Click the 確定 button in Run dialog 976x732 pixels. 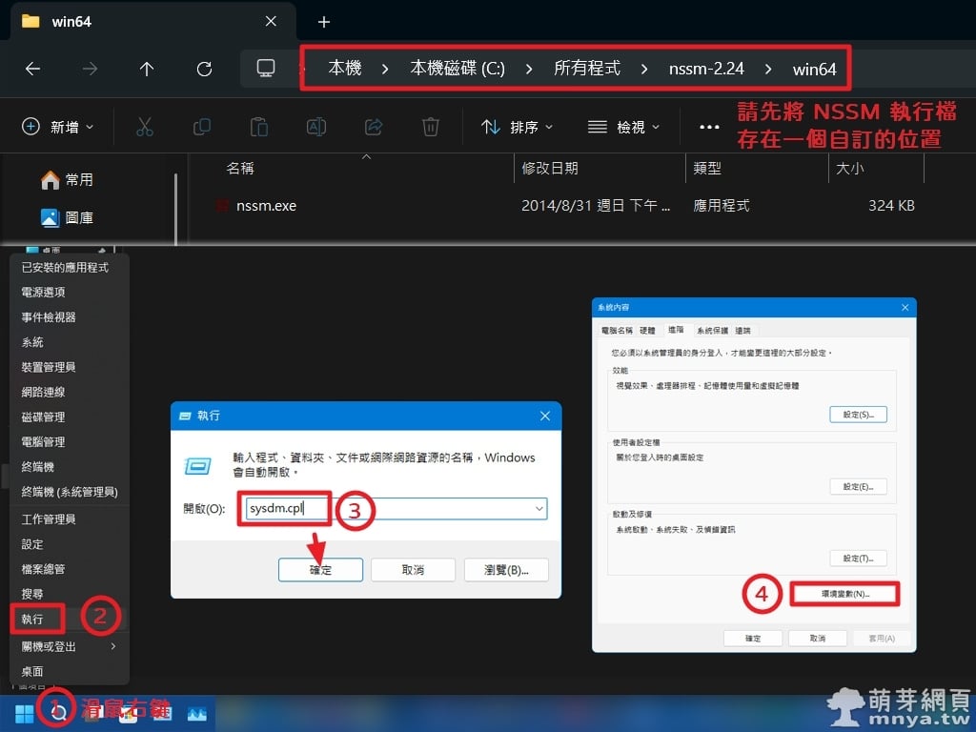pos(320,570)
